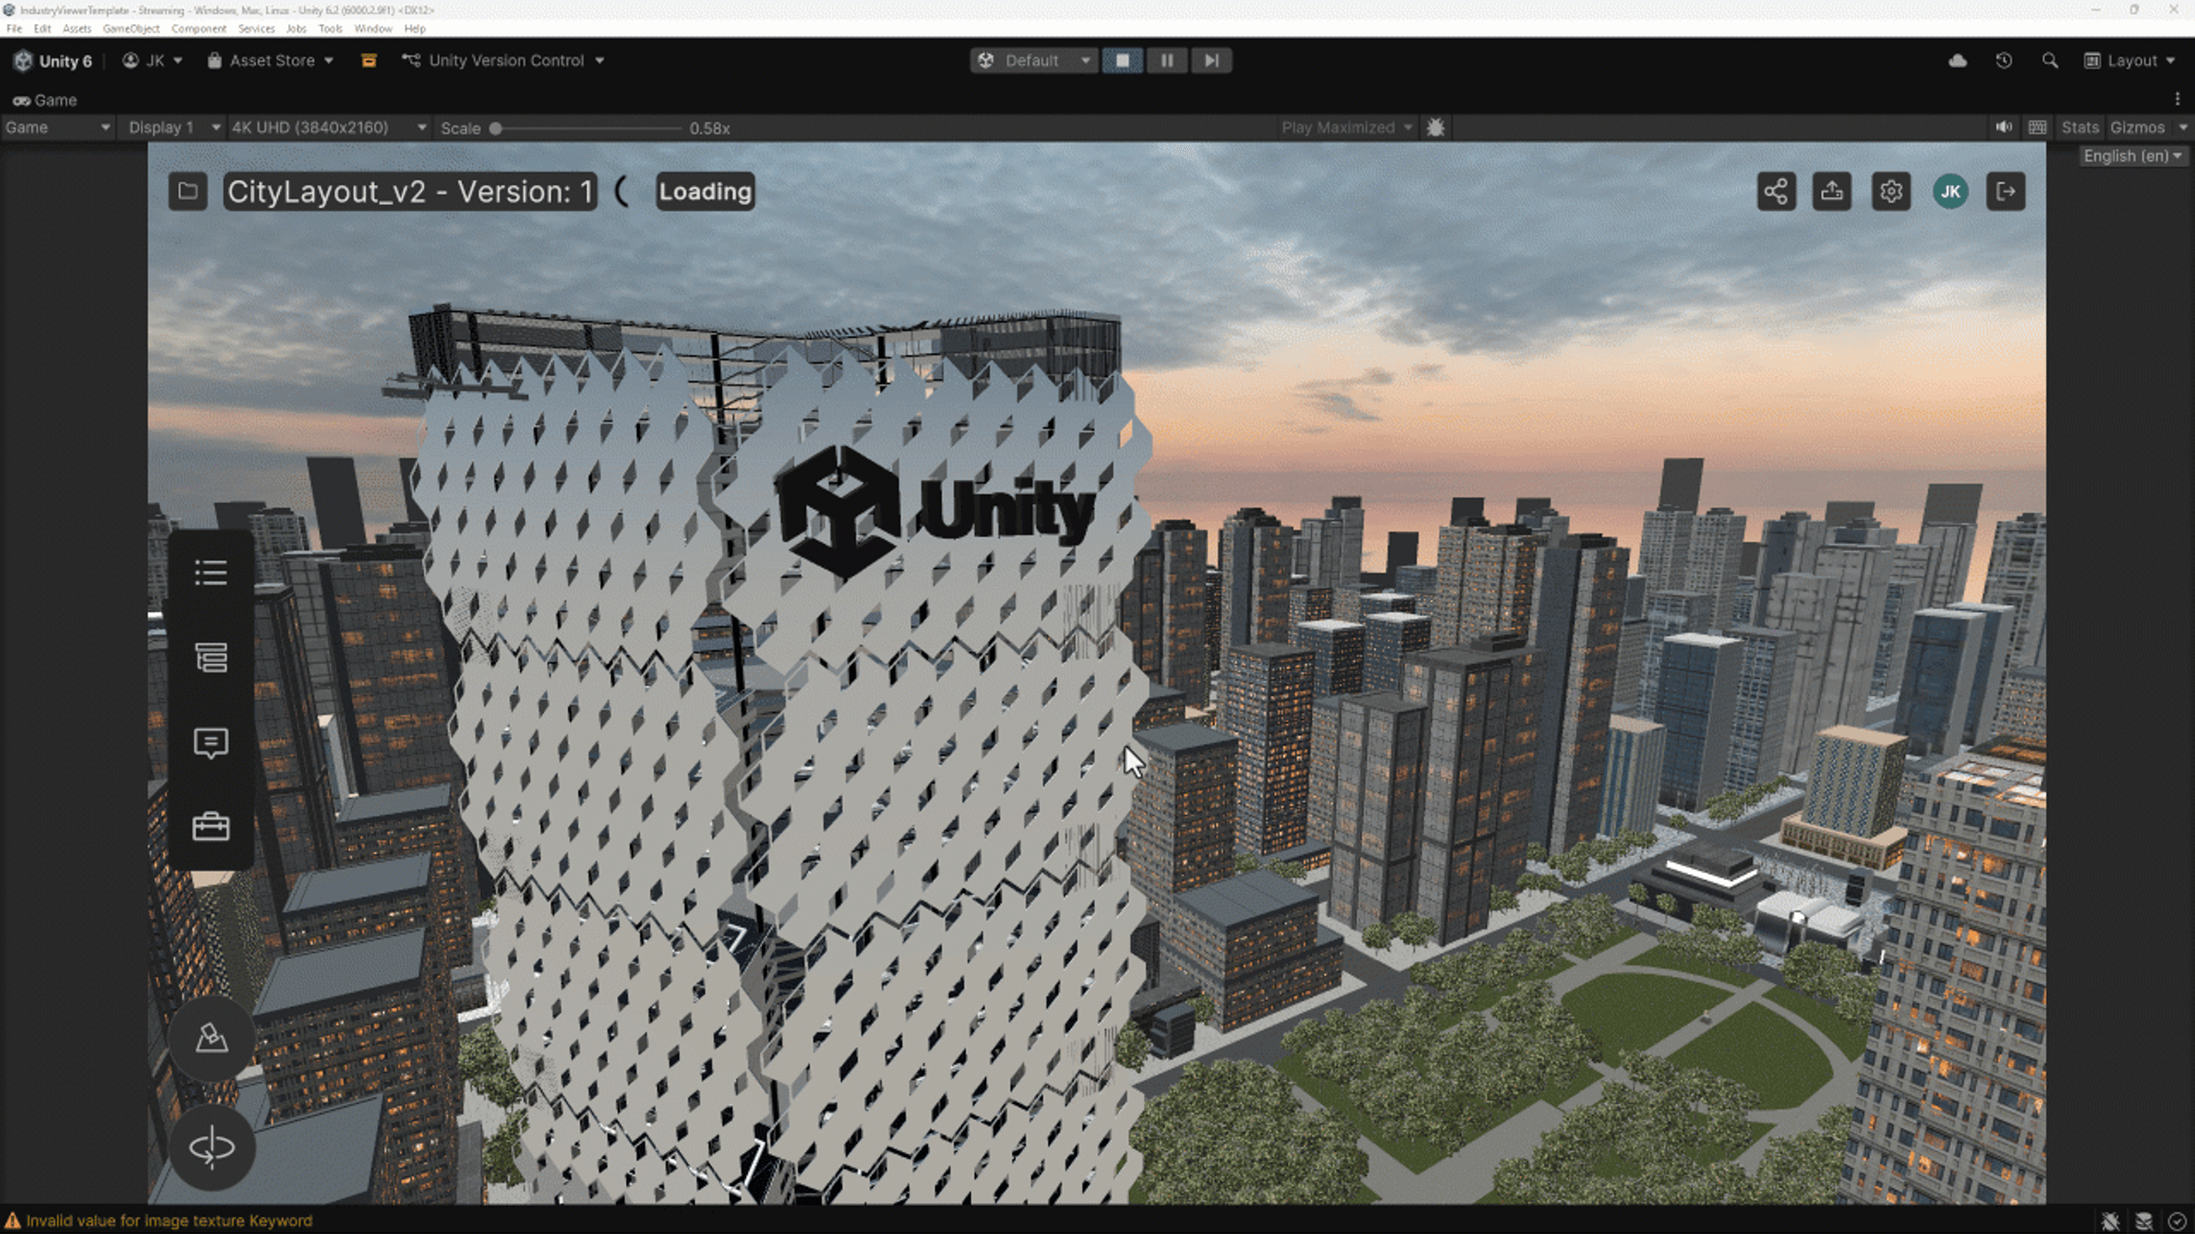Click the sign-out exit icon
This screenshot has height=1234, width=2195.
2006,191
